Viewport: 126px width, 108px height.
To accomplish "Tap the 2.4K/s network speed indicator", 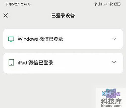I will point(26,4).
